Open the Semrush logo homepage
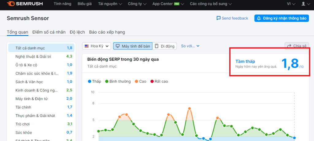The image size is (314, 141). coord(25,4)
